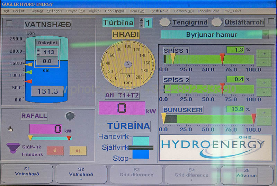Select the Byrjunar hamur mode field

[211, 35]
